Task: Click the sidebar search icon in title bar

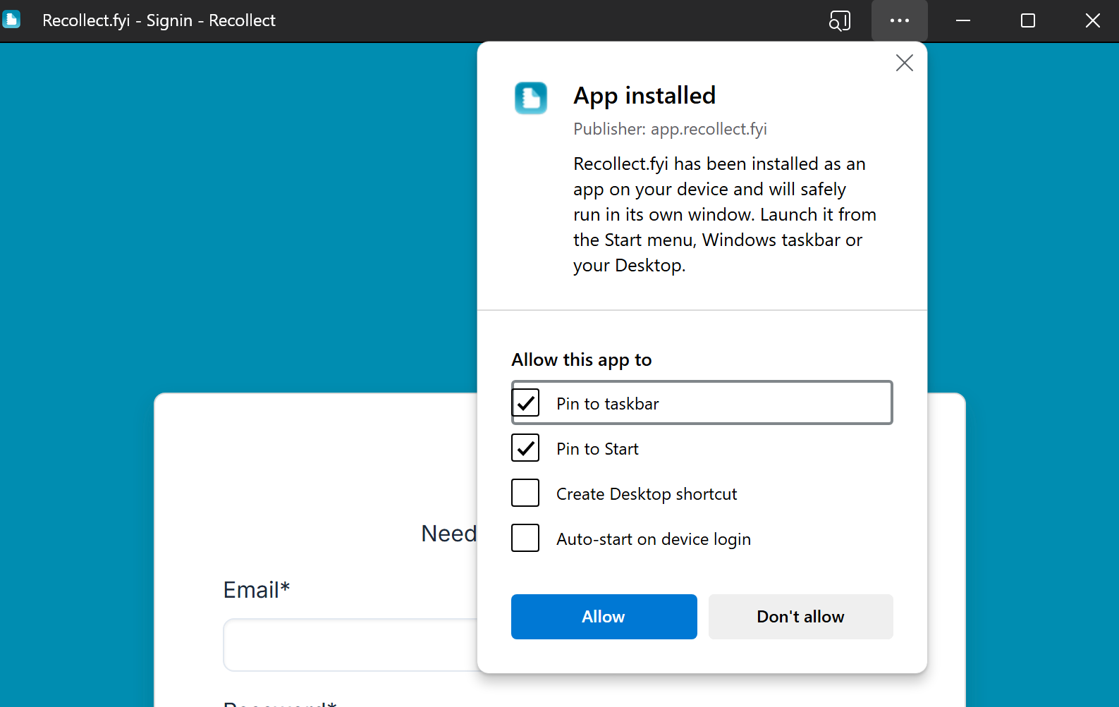Action: [x=840, y=20]
